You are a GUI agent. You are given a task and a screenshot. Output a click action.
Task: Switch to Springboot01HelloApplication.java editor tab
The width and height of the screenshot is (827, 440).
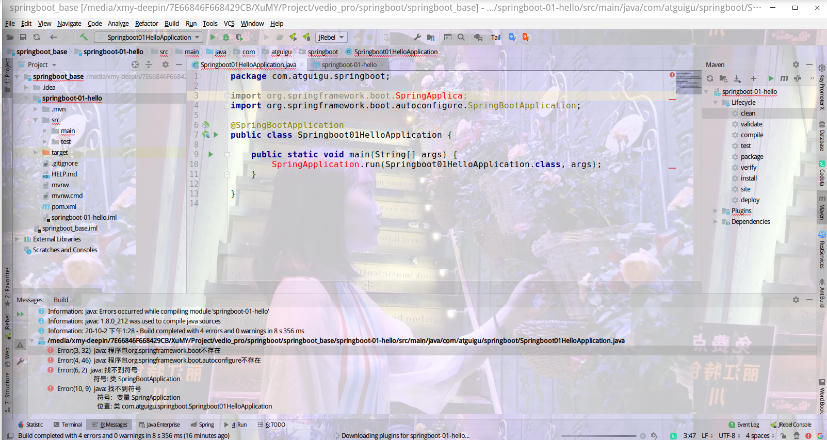(x=248, y=64)
